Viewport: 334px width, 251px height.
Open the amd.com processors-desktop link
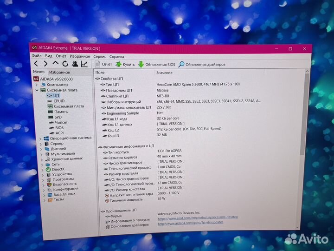[198, 217]
